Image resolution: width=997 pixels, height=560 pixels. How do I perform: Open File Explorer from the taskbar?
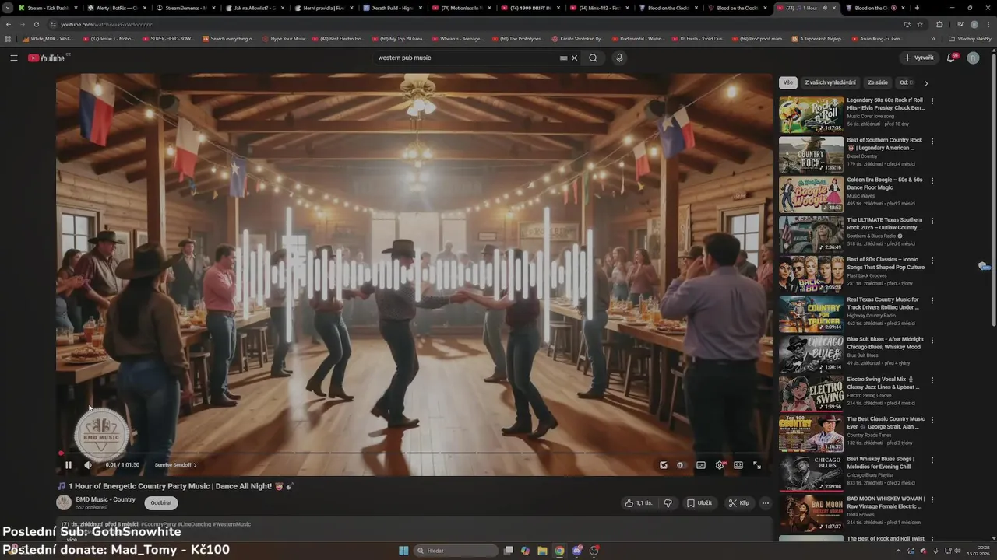[x=542, y=551]
